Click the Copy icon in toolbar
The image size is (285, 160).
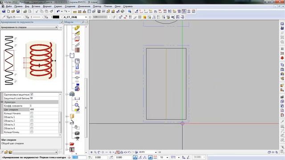click(41, 11)
